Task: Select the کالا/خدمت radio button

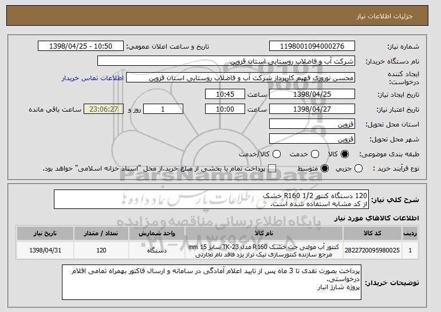Action: point(277,154)
